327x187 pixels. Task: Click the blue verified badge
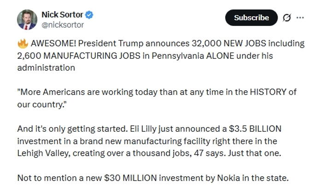click(x=89, y=15)
